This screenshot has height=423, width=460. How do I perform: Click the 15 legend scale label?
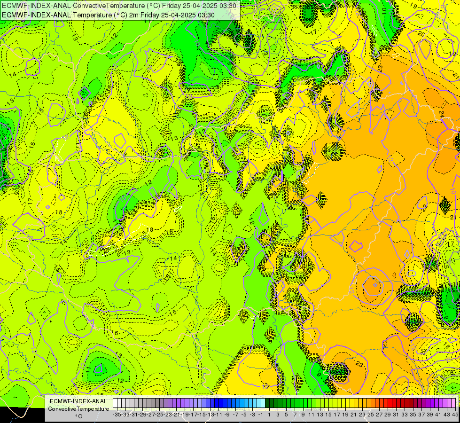(328, 415)
